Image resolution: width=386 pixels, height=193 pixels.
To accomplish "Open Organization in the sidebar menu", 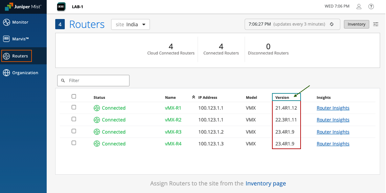I will point(25,73).
